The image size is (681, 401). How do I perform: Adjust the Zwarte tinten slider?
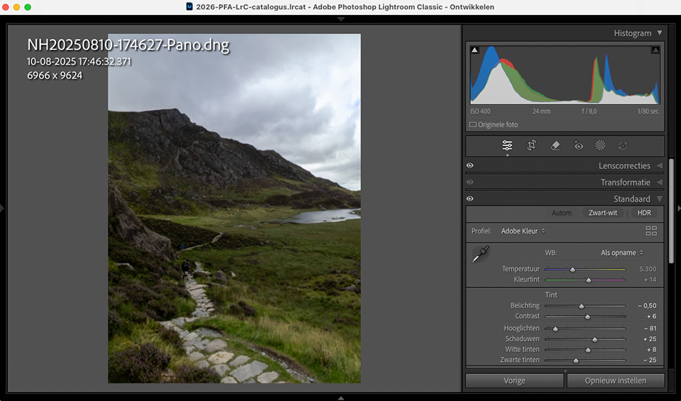[x=585, y=360]
